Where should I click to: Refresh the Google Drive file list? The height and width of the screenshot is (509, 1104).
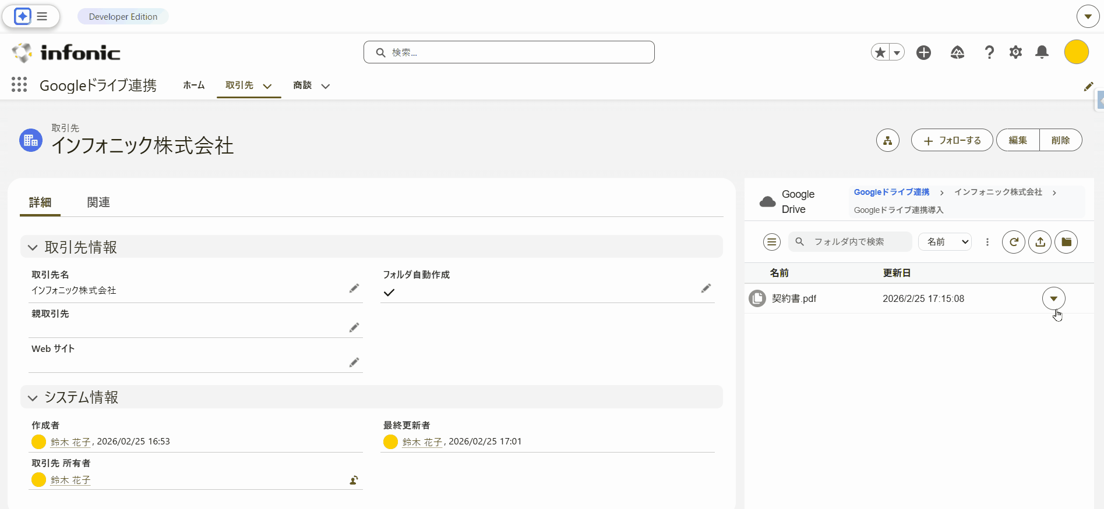1013,242
